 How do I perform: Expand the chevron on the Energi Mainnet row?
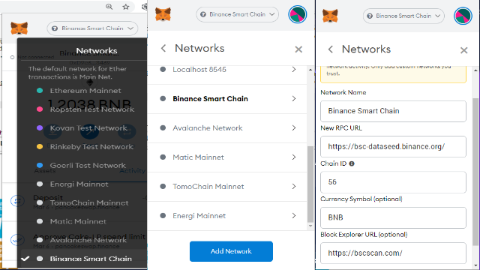[x=294, y=216]
